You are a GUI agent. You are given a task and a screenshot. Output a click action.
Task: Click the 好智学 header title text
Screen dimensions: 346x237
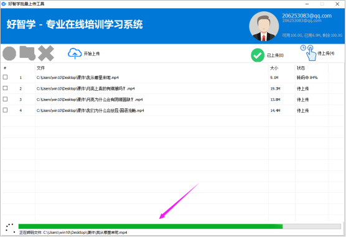click(x=75, y=24)
